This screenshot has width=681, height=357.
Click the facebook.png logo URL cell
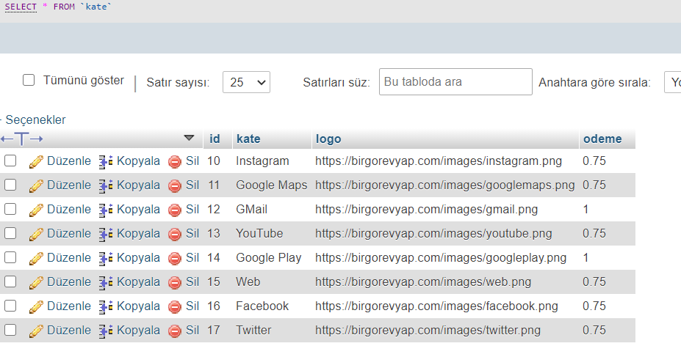(x=436, y=306)
